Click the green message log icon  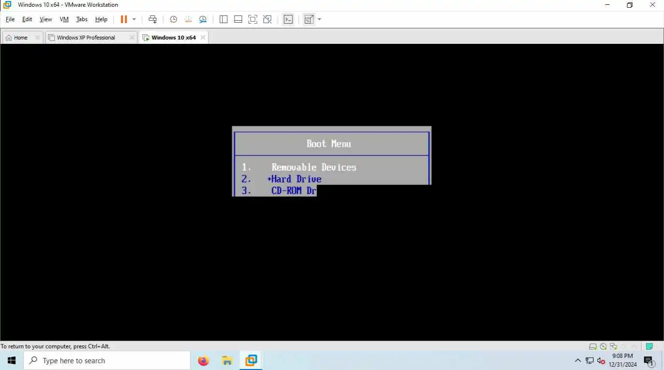[650, 346]
